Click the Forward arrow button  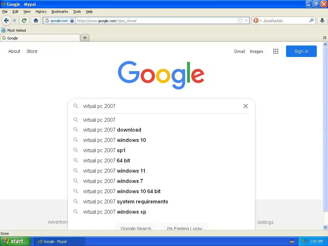coord(14,20)
